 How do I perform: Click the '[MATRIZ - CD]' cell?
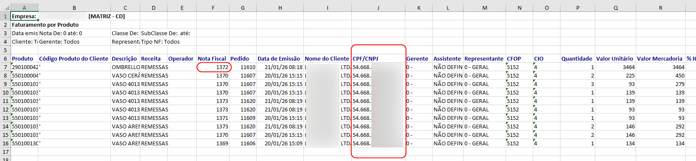107,16
